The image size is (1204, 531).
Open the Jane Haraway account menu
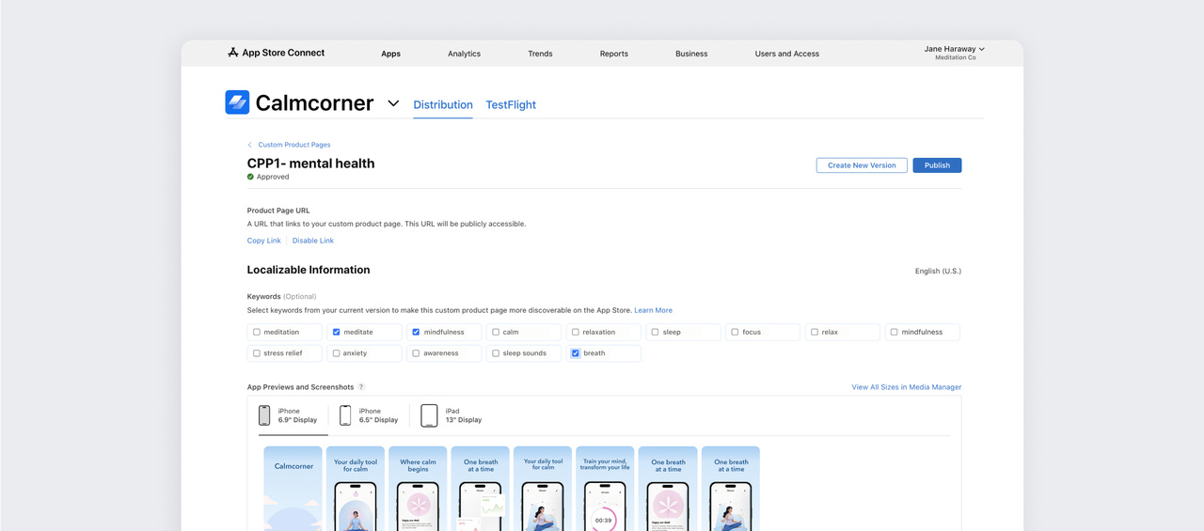click(955, 53)
